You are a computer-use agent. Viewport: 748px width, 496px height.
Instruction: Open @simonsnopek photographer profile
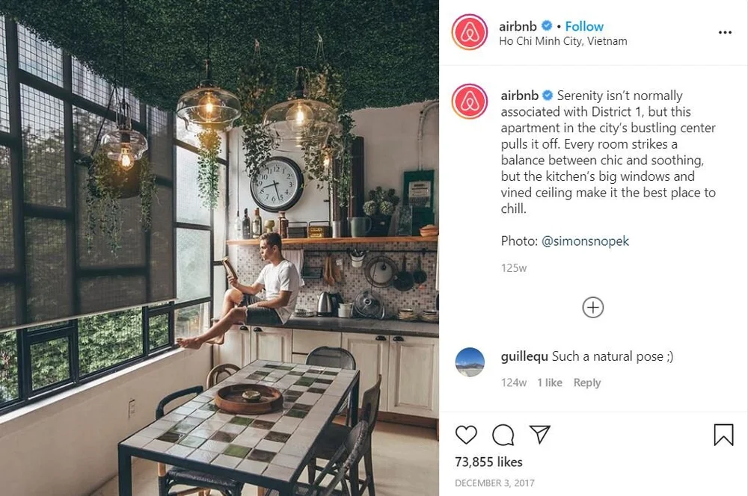click(x=586, y=241)
